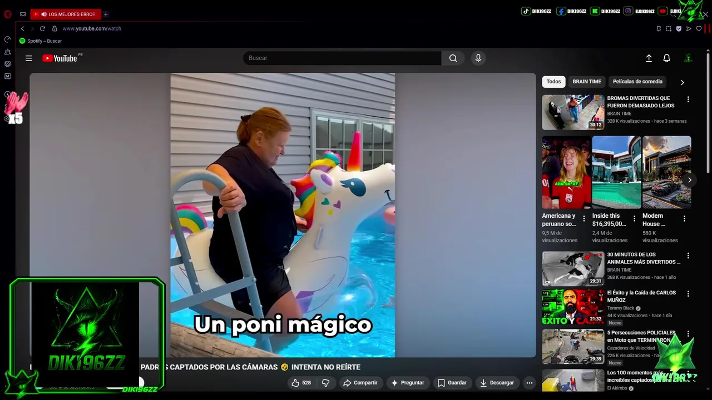Share the video with Compartir
This screenshot has width=712, height=400.
tap(360, 383)
